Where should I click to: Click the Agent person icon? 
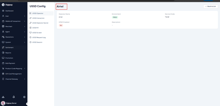click(x=3, y=32)
